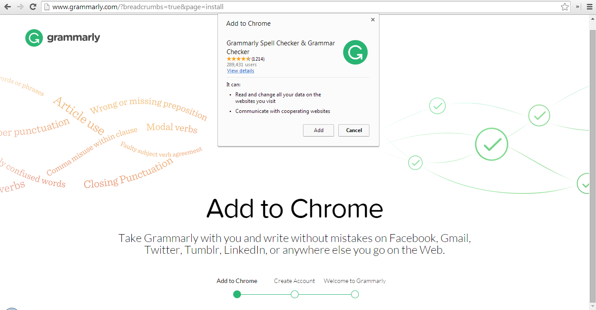Click the star rating in the dialog
Image resolution: width=596 pixels, height=310 pixels.
[x=238, y=59]
